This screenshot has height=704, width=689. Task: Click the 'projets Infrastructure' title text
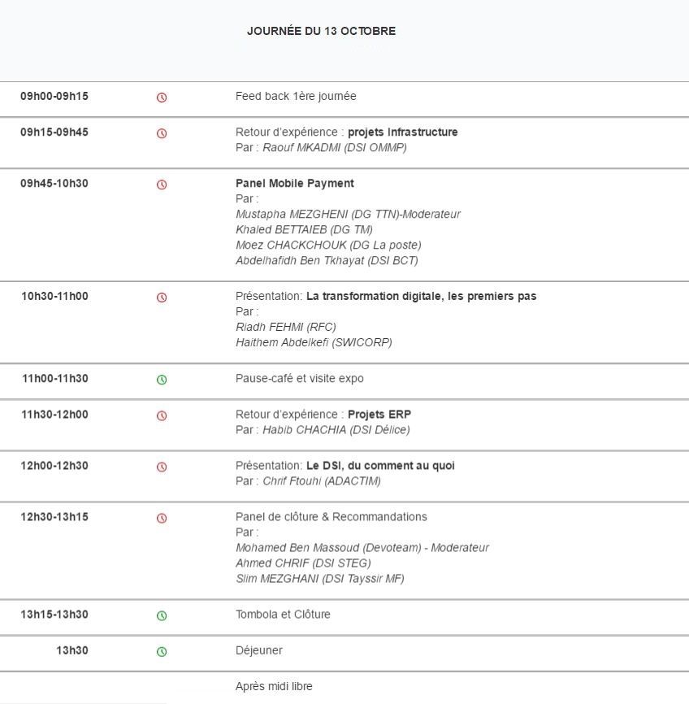[402, 132]
